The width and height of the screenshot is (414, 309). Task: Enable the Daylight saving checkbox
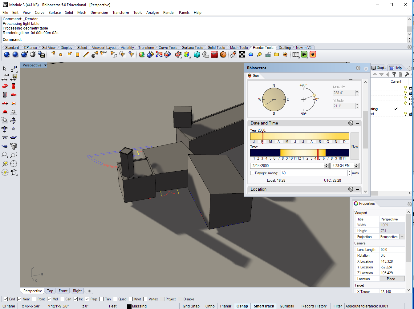point(252,173)
